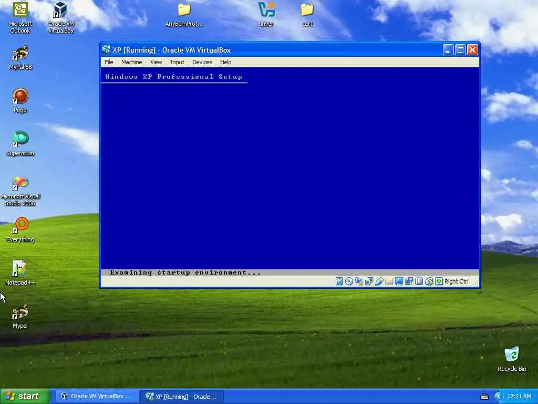This screenshot has width=538, height=404.
Task: Minimize the XP [Running] VirtualBox window
Action: tap(448, 50)
